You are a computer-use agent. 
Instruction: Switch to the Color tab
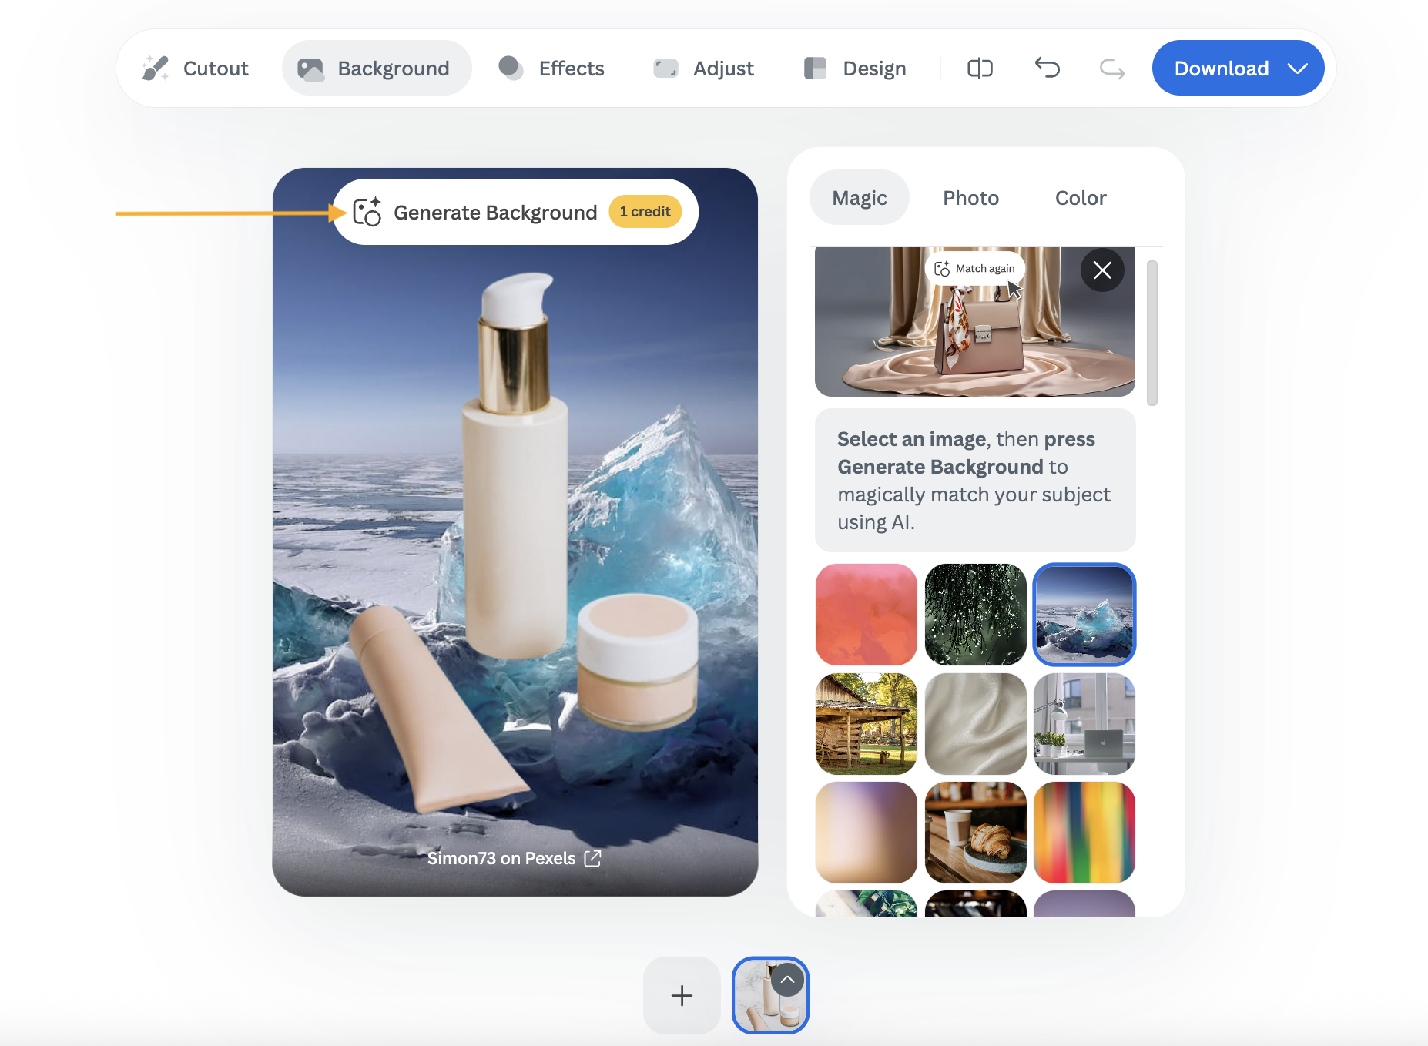pos(1080,198)
